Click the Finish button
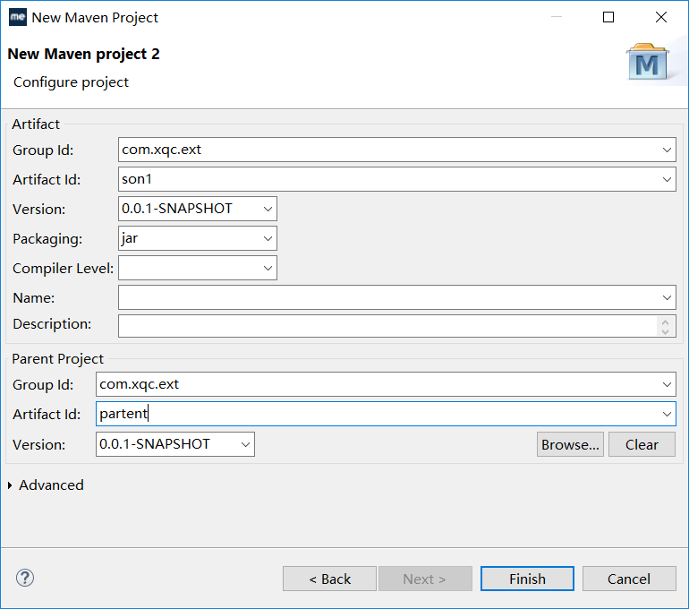Viewport: 689px width, 609px height. [527, 579]
